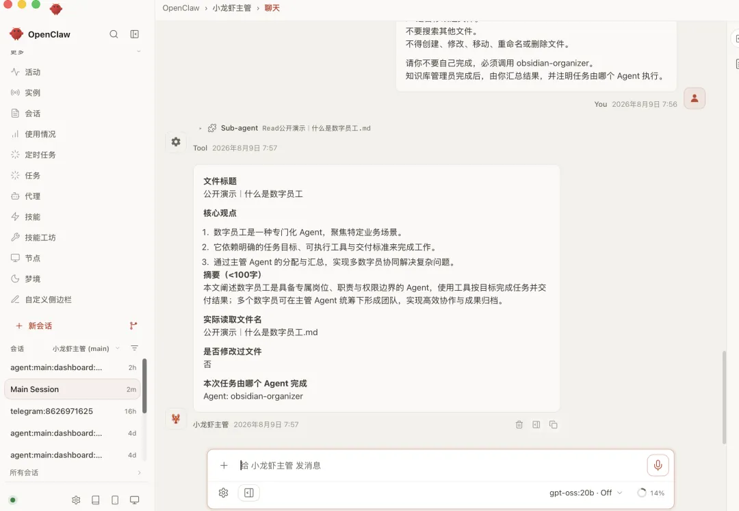This screenshot has width=739, height=511.
Task: Click the green status indicator dot
Action: pos(13,500)
